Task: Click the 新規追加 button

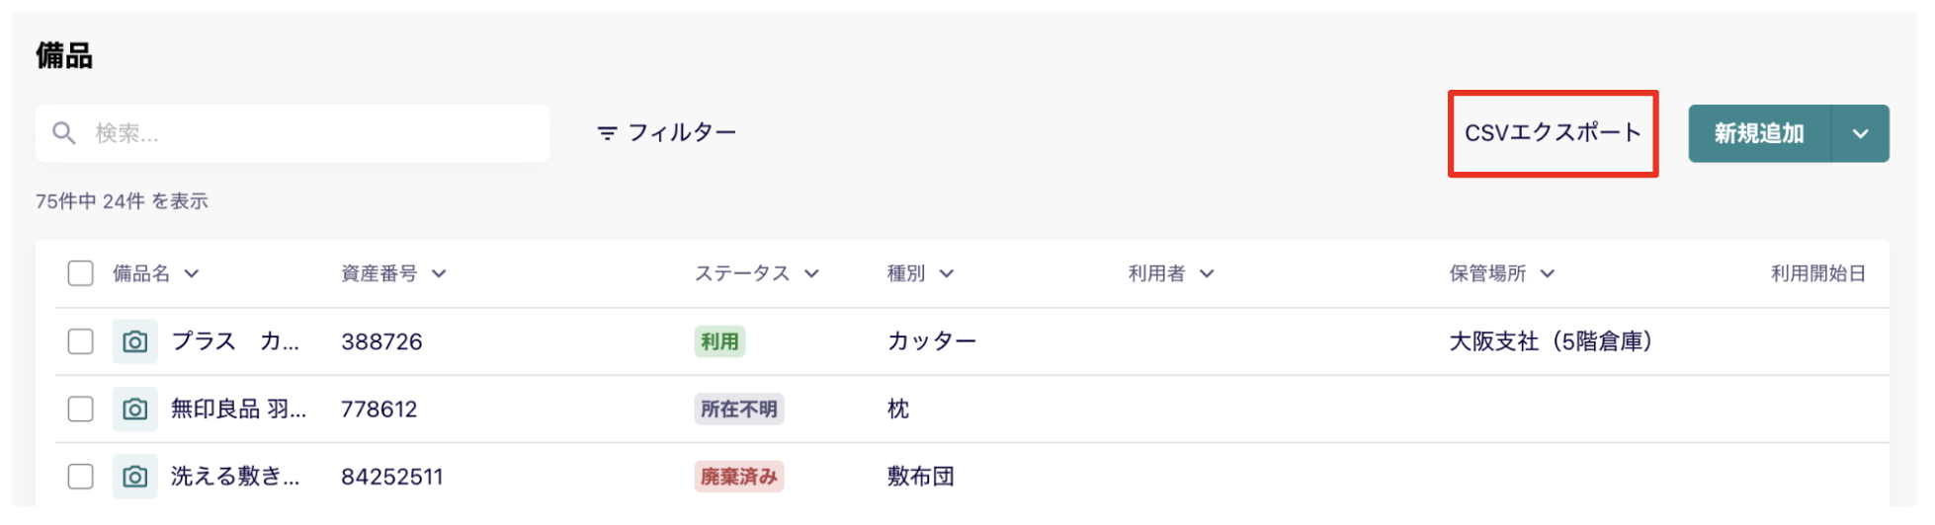Action: [x=1759, y=134]
